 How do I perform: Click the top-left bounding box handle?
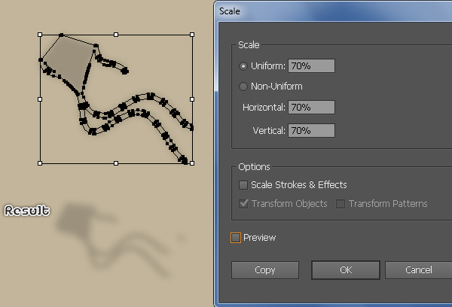click(40, 35)
